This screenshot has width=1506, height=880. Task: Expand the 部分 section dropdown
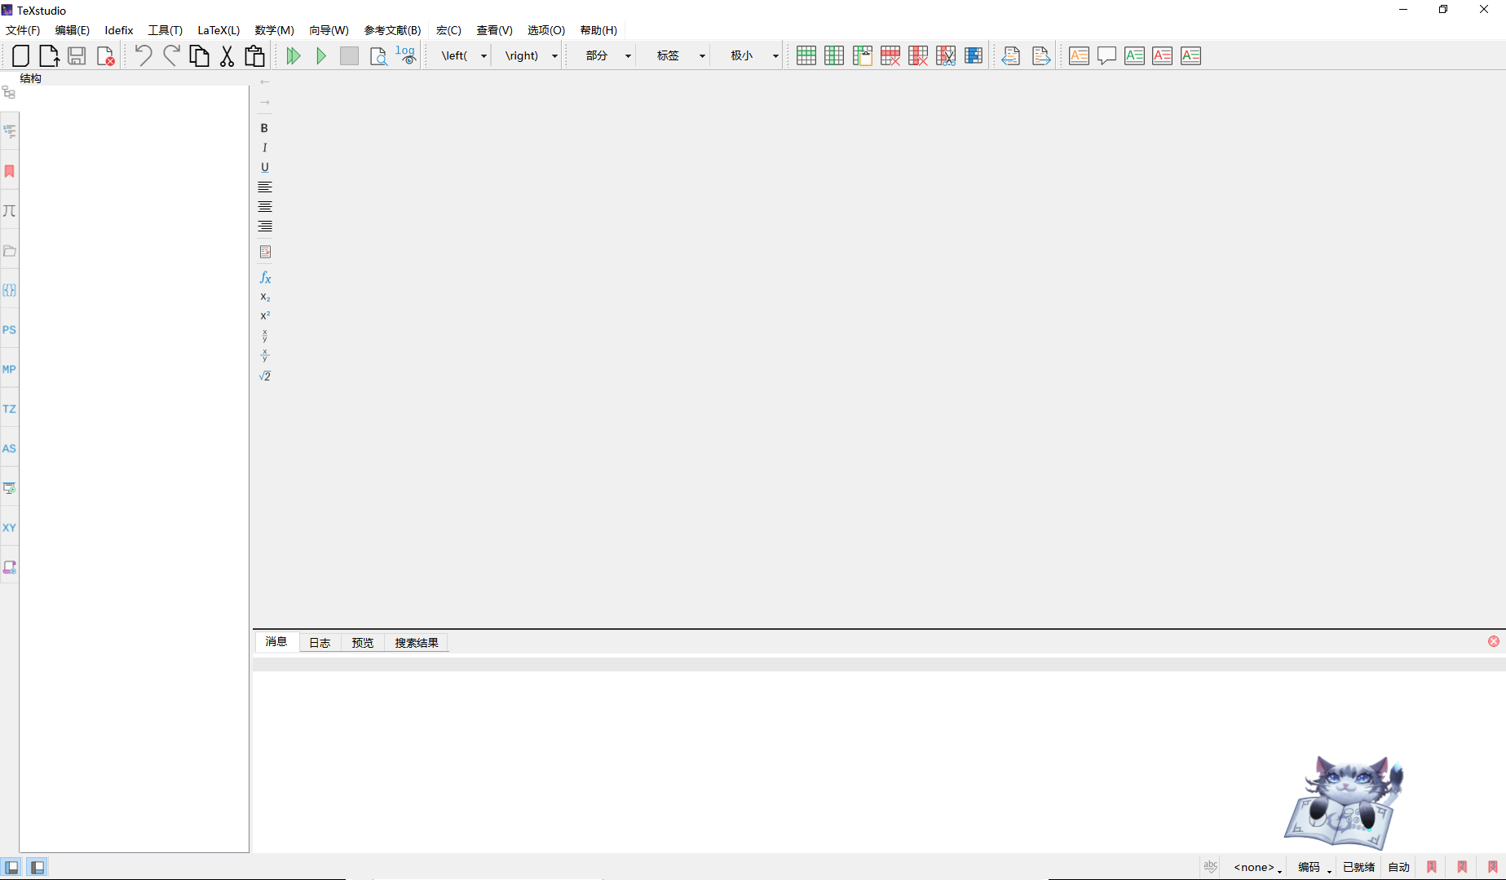(x=628, y=55)
